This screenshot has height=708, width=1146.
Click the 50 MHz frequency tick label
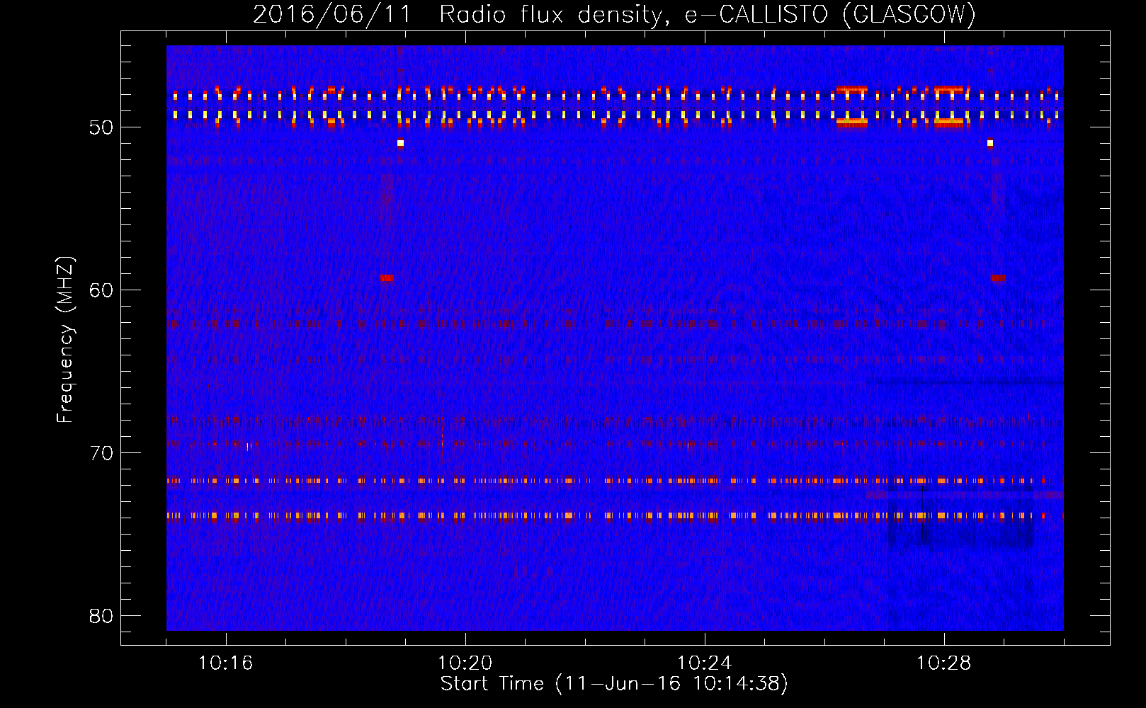point(101,127)
